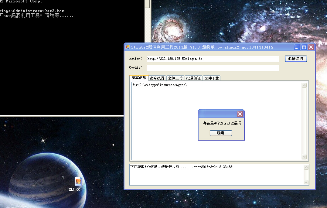The image size is (327, 208).
Task: Click the 验证漏洞 verify button
Action: click(296, 59)
